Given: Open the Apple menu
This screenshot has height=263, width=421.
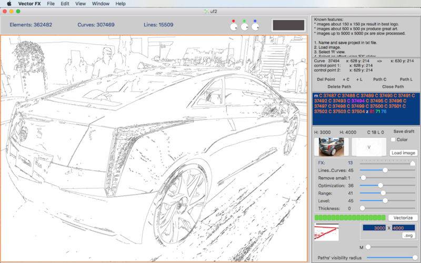Looking at the screenshot, I should point(9,4).
